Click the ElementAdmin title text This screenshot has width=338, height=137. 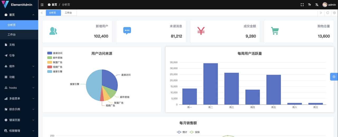(22, 5)
